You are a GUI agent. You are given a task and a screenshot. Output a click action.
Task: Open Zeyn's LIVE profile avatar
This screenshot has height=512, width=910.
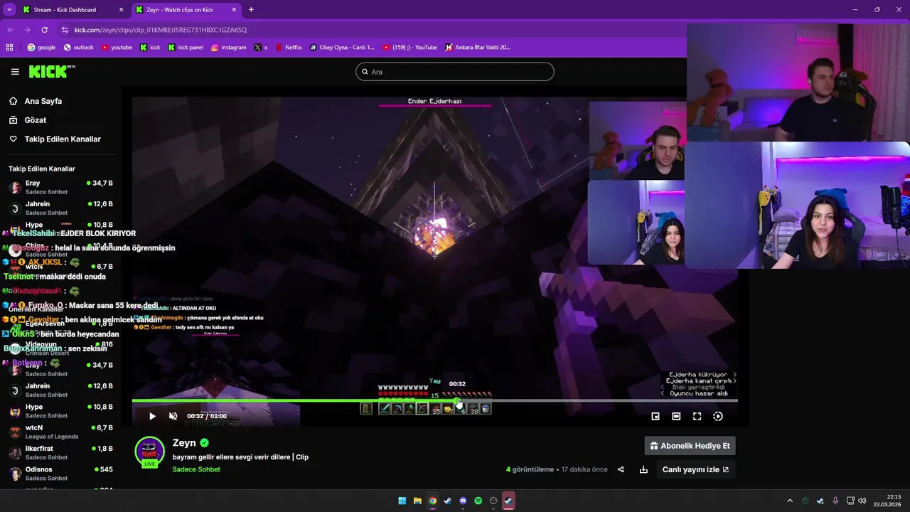click(149, 452)
